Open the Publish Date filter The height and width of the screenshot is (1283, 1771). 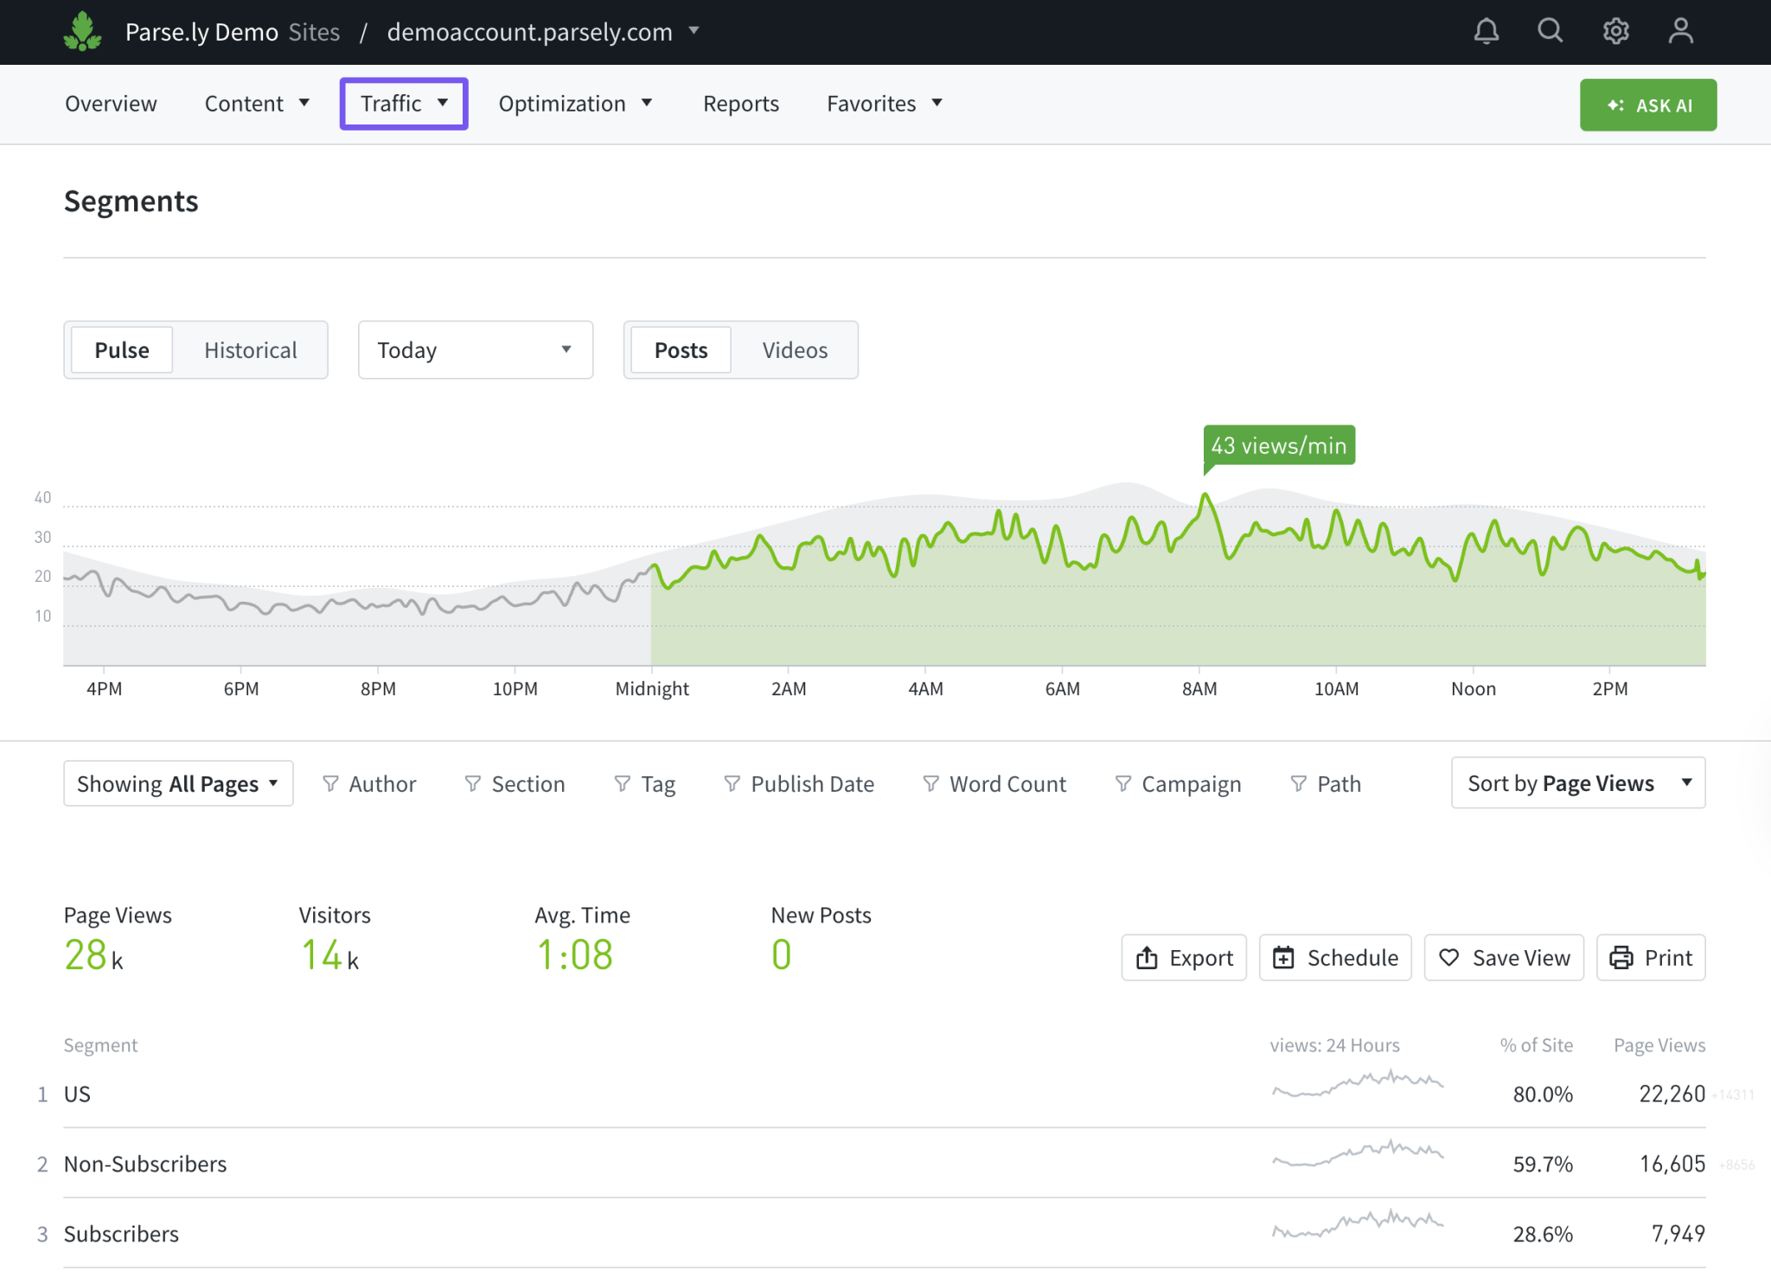pyautogui.click(x=798, y=783)
